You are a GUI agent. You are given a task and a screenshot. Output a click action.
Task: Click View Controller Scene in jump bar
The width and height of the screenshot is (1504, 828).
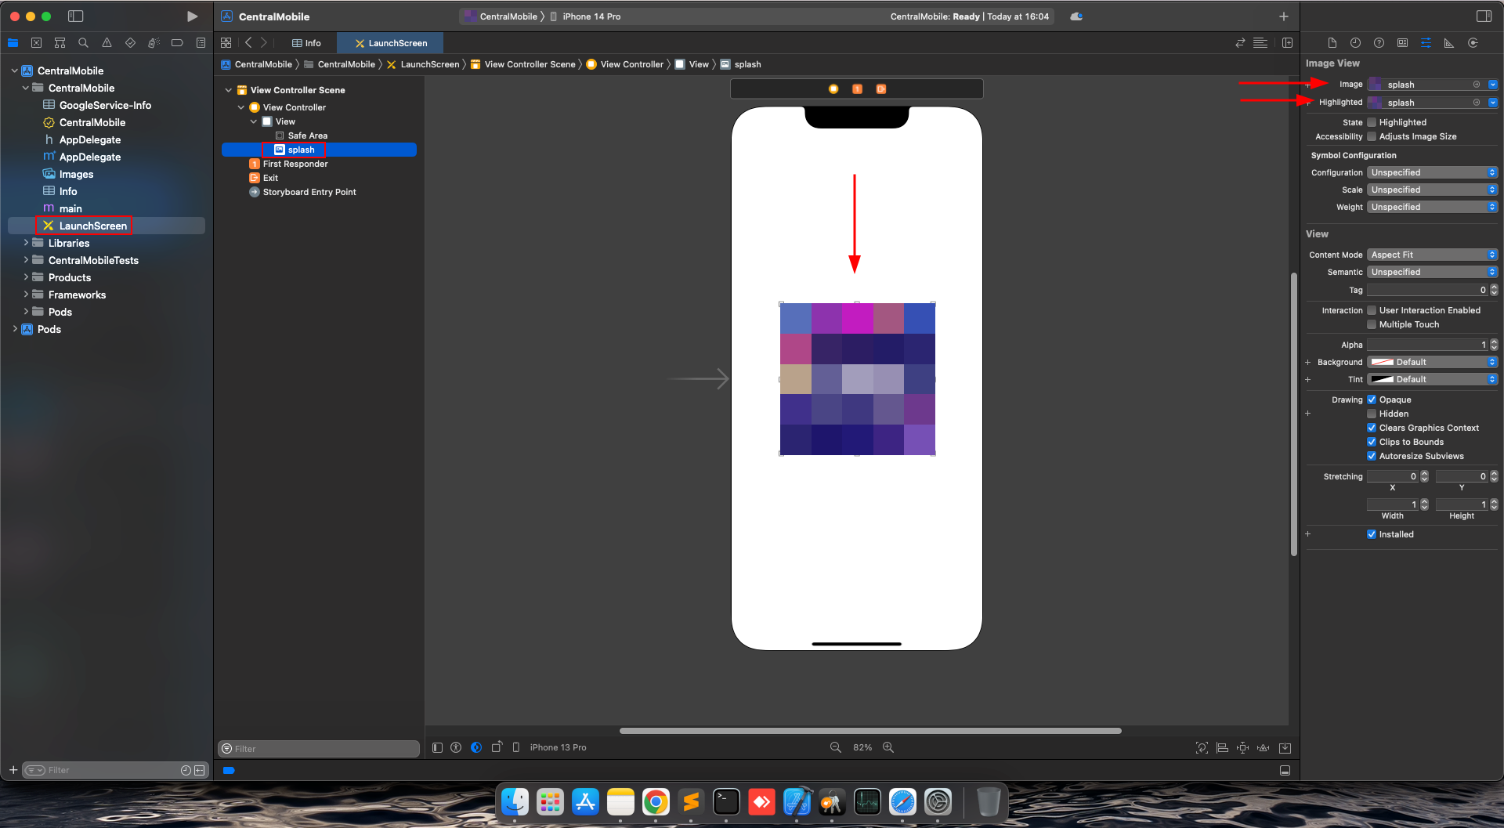pos(522,64)
